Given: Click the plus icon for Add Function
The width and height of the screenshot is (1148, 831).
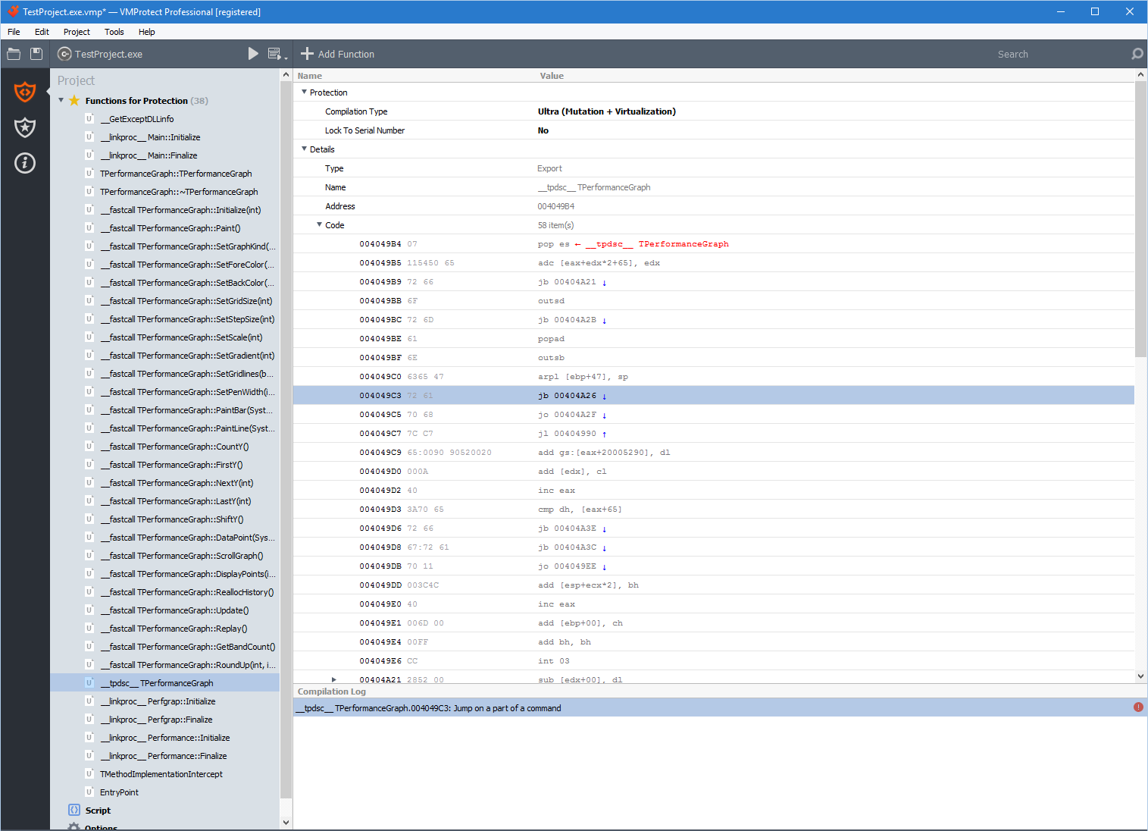Looking at the screenshot, I should pos(307,54).
